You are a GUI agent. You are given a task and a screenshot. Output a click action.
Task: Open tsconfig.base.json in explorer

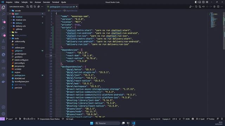pos(22,82)
